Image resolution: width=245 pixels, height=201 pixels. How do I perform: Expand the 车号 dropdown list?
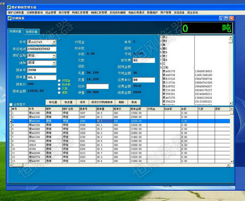coord(54,42)
